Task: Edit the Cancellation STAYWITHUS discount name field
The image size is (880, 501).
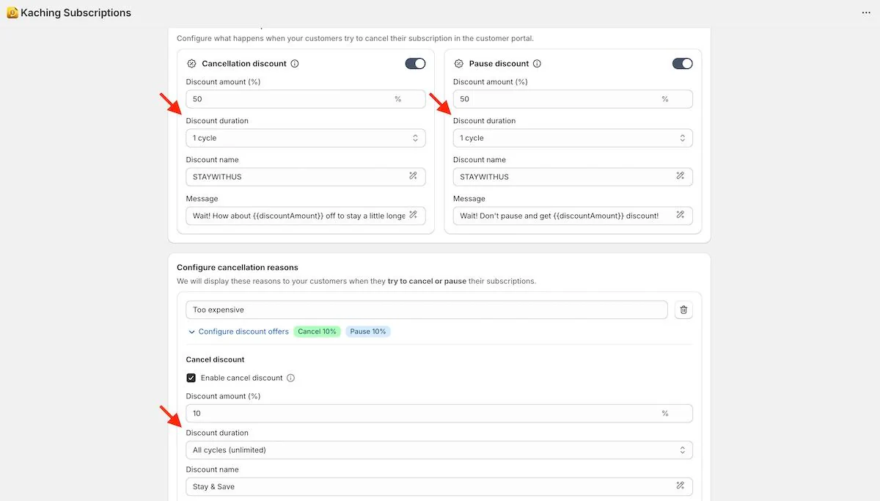Action: click(306, 177)
